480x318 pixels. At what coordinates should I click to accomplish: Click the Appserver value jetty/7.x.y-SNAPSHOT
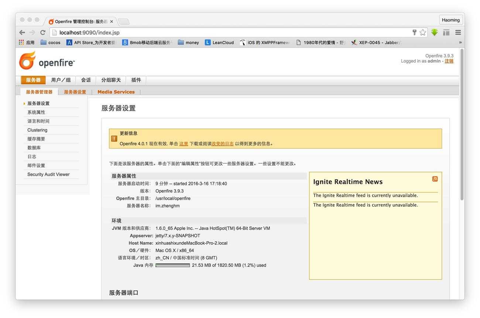click(178, 236)
